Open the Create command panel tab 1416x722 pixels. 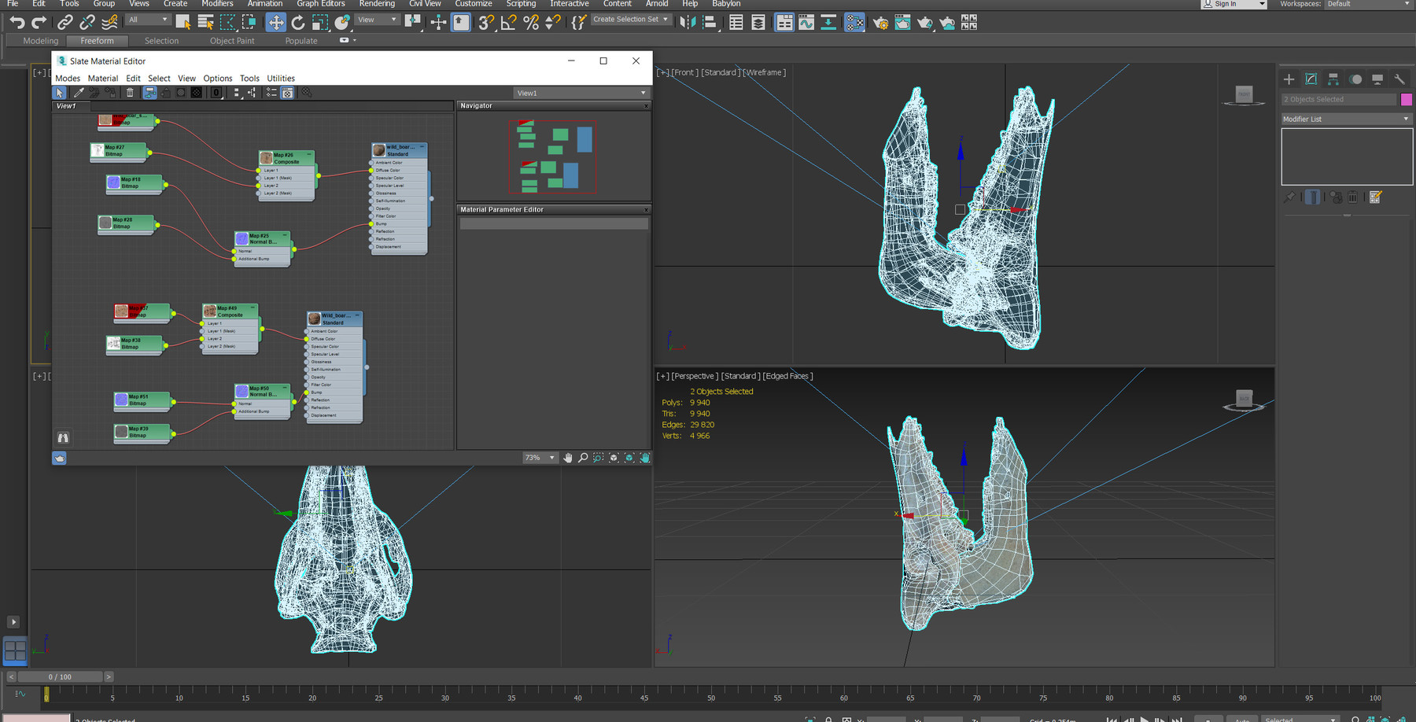(x=1289, y=79)
